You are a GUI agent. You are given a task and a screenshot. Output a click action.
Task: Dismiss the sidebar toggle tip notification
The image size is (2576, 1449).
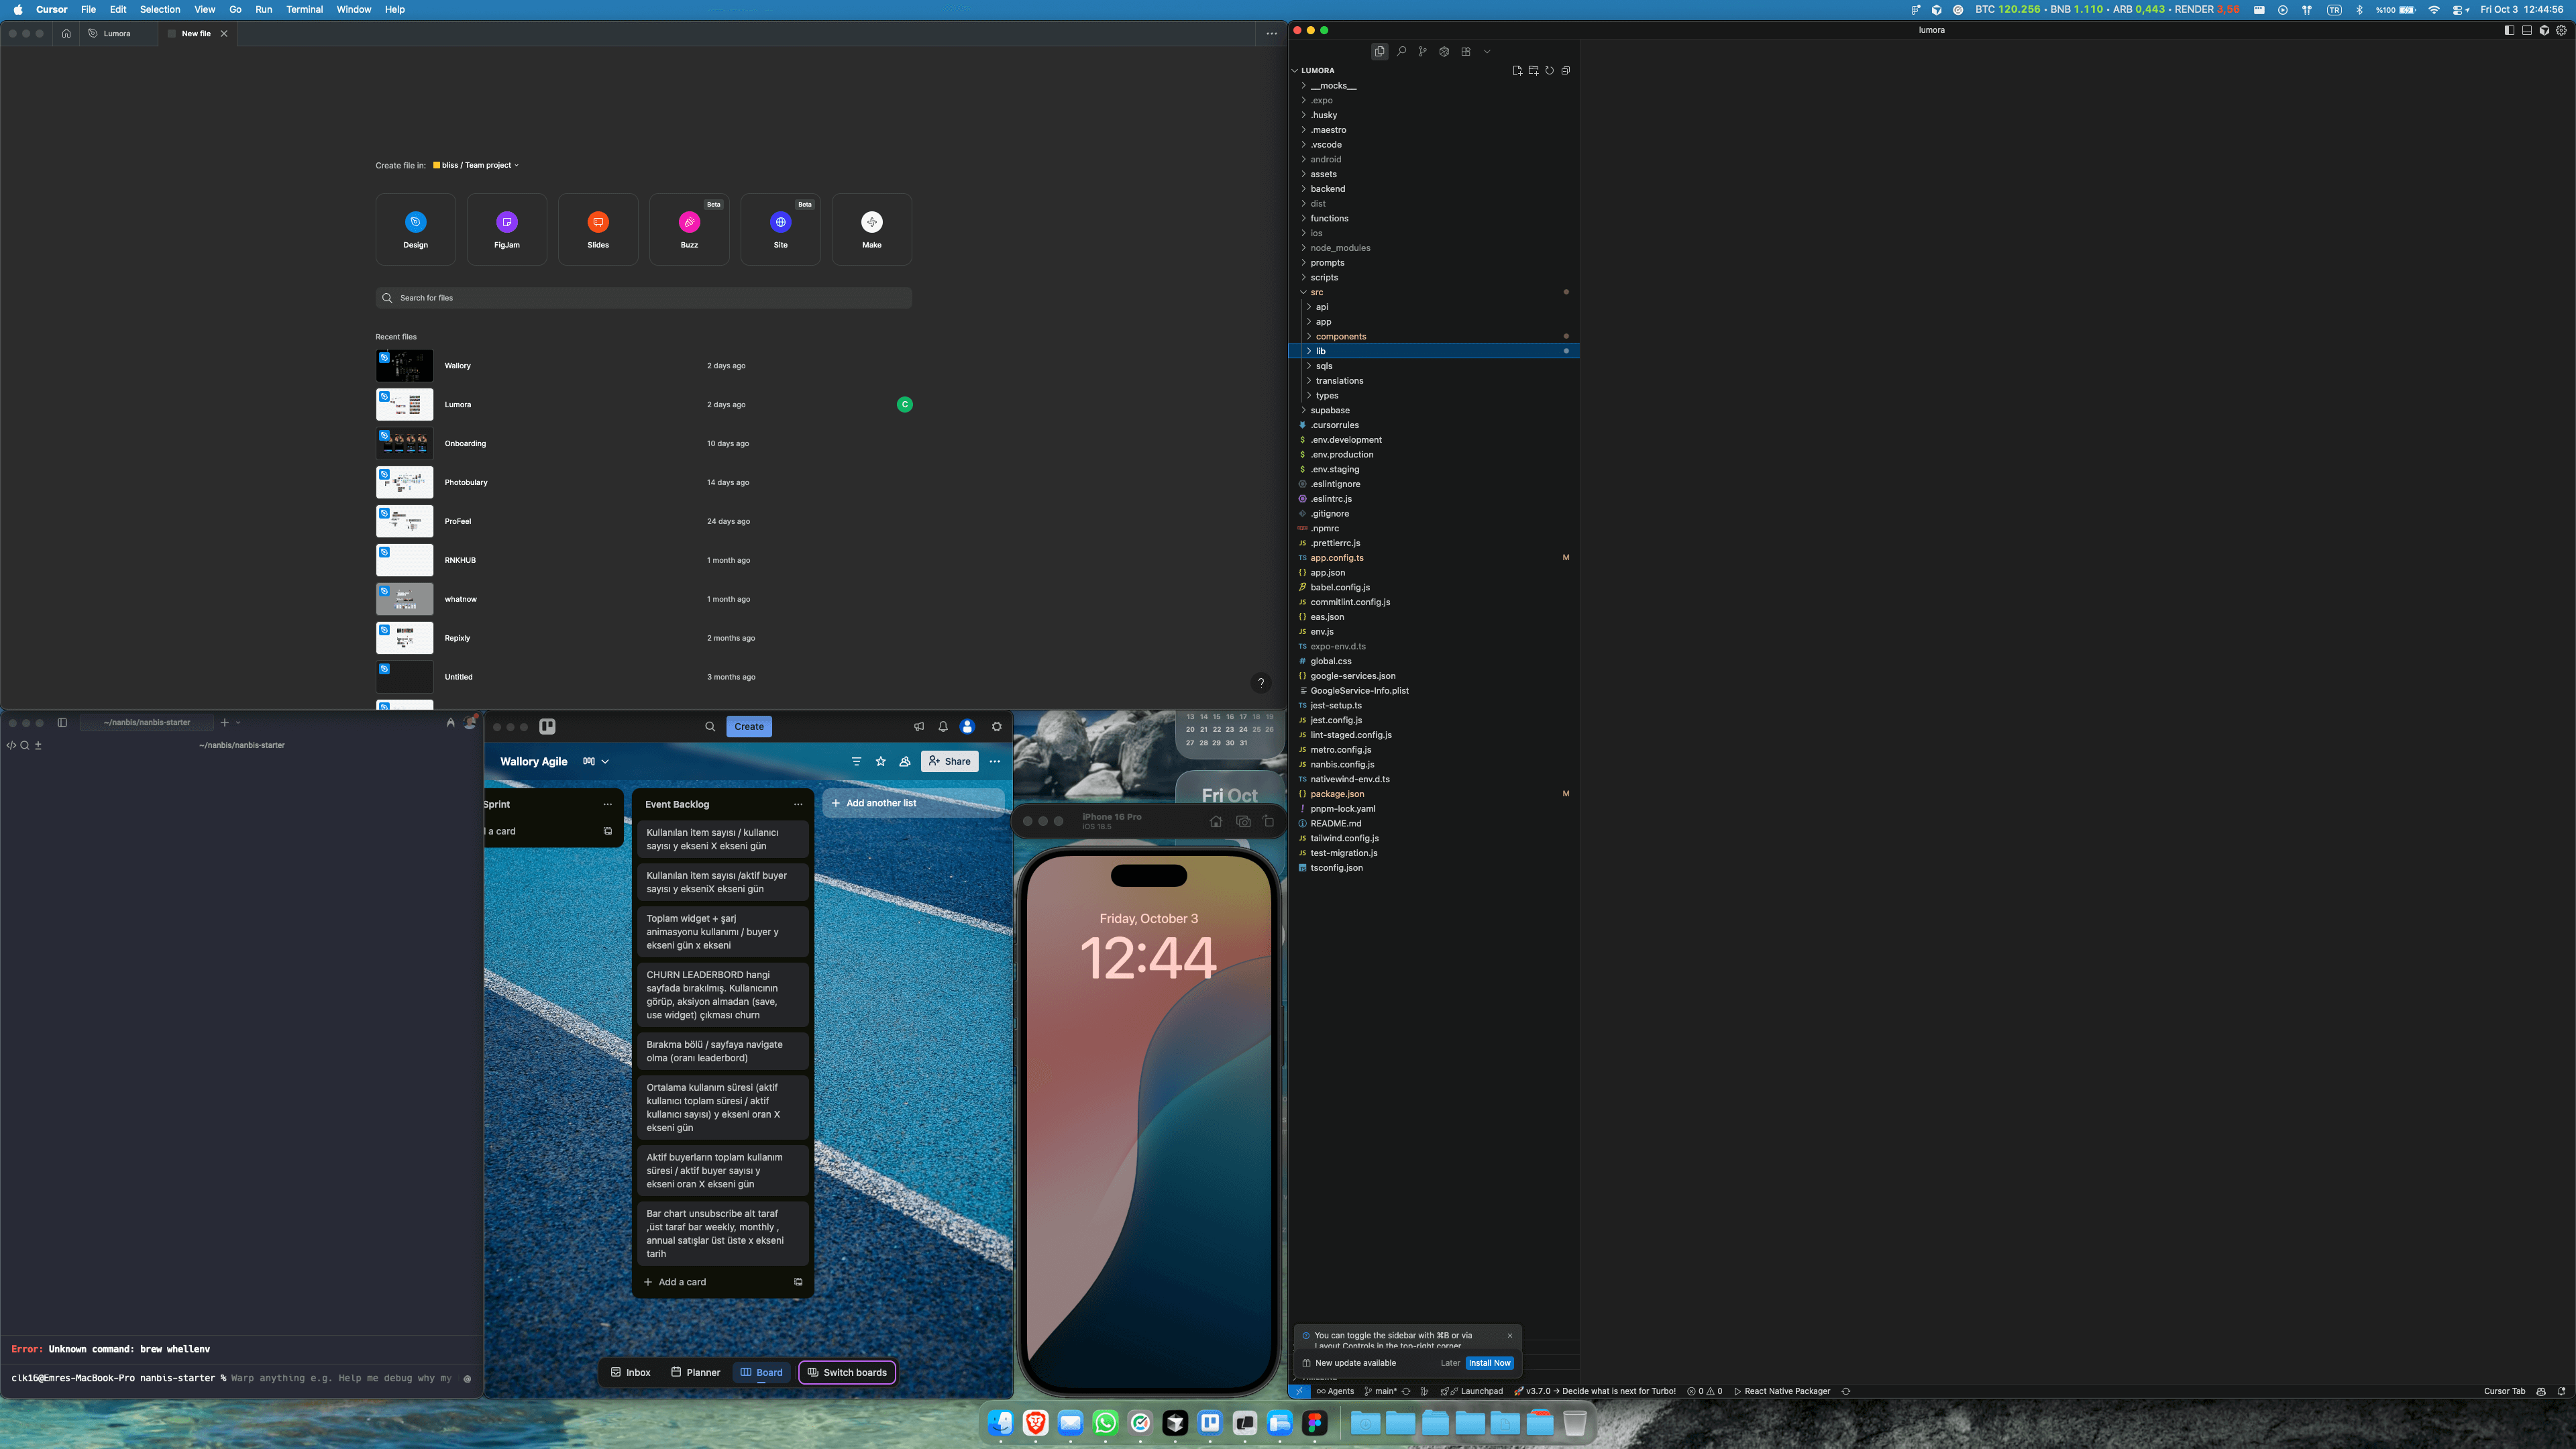coord(1510,1335)
